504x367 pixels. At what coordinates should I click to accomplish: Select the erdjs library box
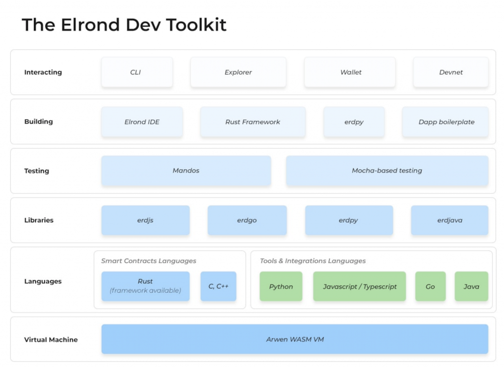[x=145, y=220]
